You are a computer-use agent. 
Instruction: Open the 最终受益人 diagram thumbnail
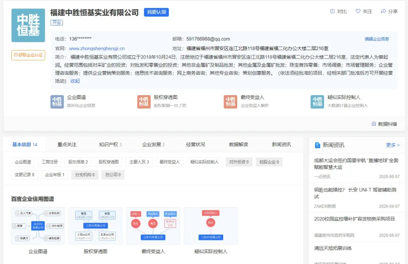tap(153, 226)
